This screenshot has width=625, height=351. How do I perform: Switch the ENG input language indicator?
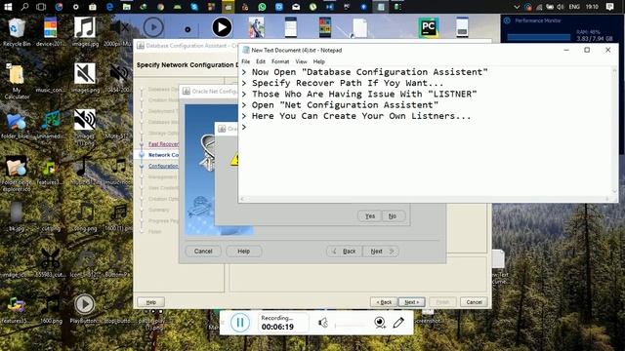[x=574, y=7]
